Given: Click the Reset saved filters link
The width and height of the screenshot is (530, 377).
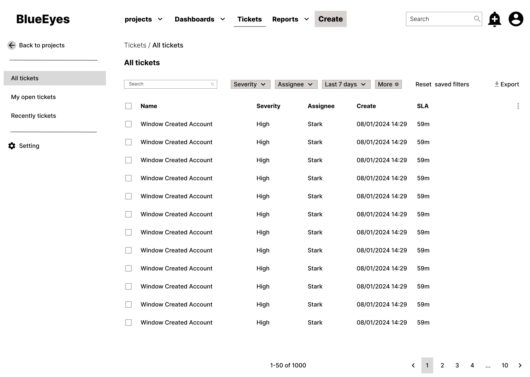Looking at the screenshot, I should pyautogui.click(x=442, y=84).
